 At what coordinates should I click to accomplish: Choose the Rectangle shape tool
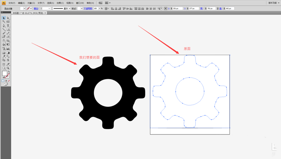(8, 29)
